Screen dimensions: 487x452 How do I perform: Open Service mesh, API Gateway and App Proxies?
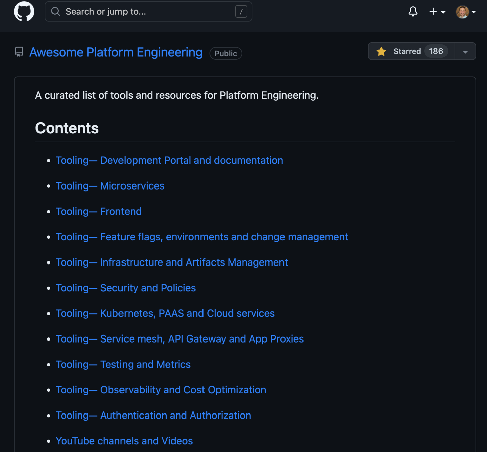[x=179, y=339]
